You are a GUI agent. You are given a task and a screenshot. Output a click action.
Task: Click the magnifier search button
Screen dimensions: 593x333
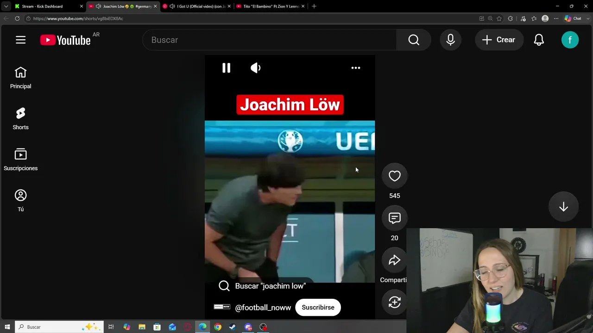click(x=414, y=40)
